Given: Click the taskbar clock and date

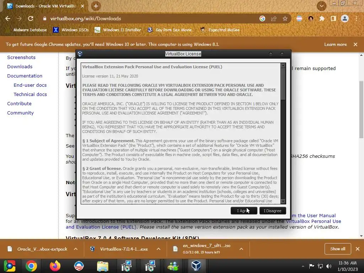Looking at the screenshot, I should click(x=348, y=266).
